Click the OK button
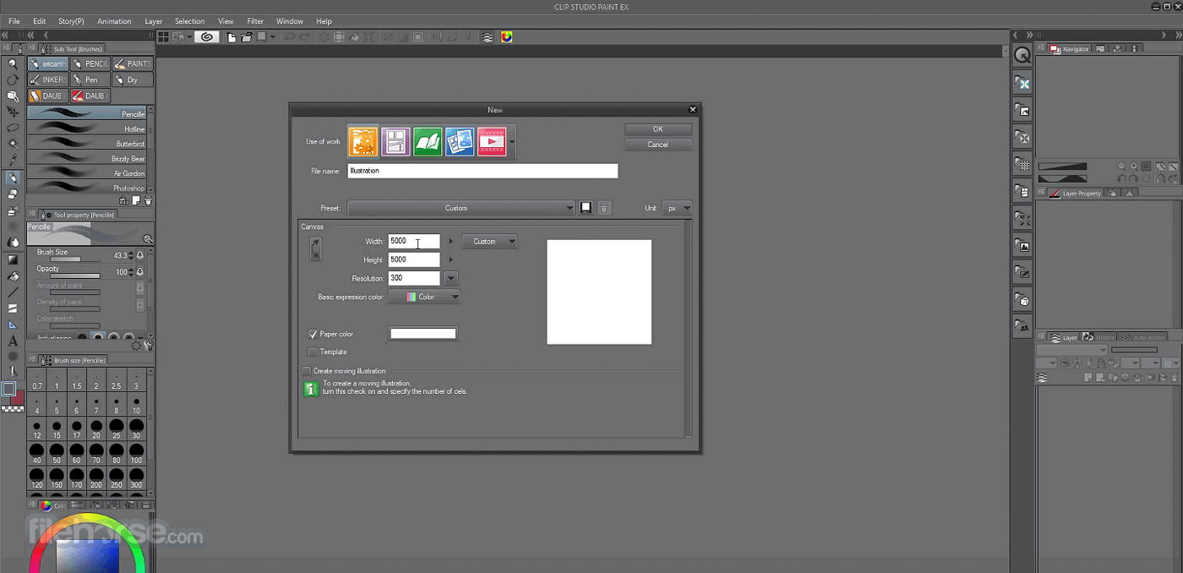Viewport: 1183px width, 573px height. [x=657, y=128]
